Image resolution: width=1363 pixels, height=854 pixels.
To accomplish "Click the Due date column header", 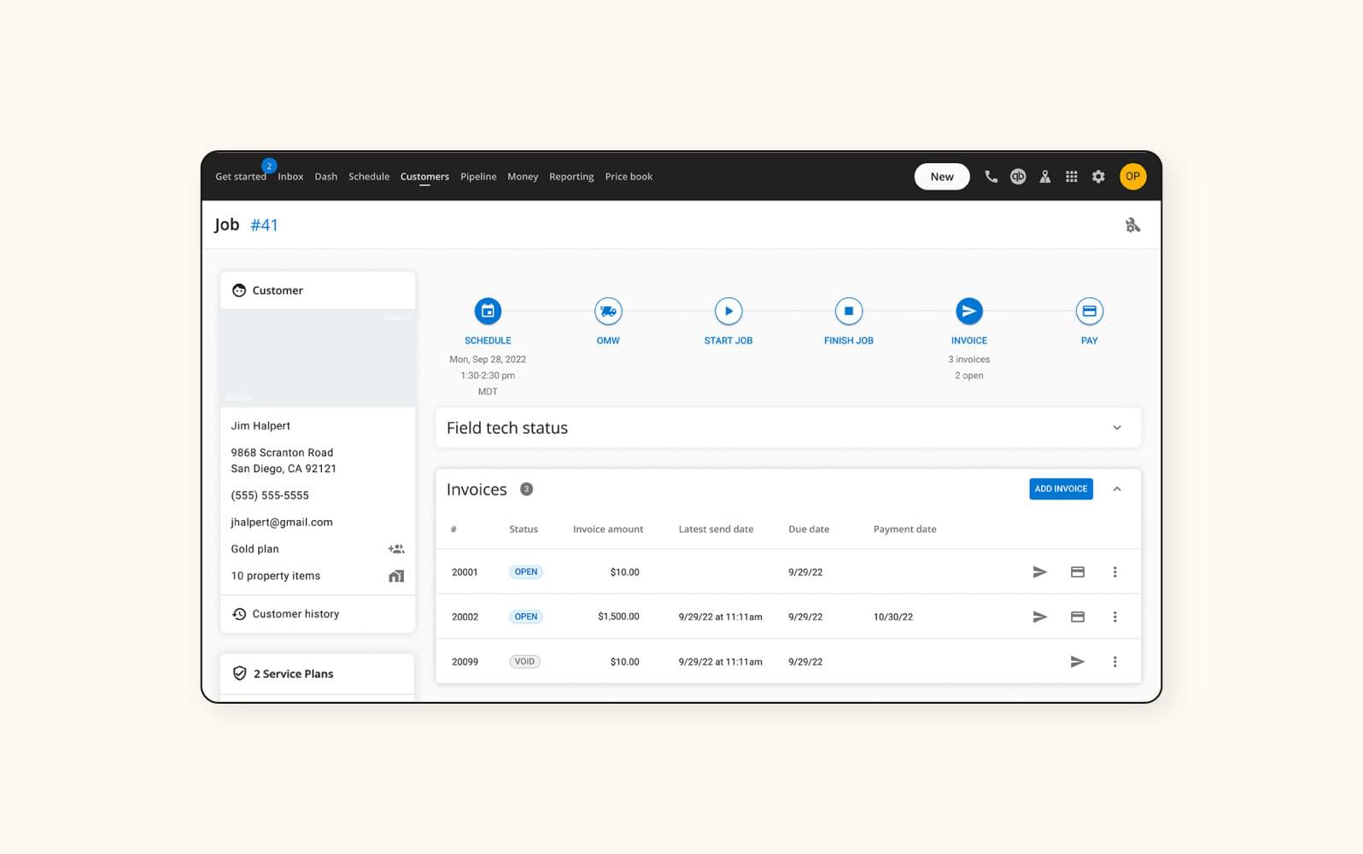I will (809, 529).
